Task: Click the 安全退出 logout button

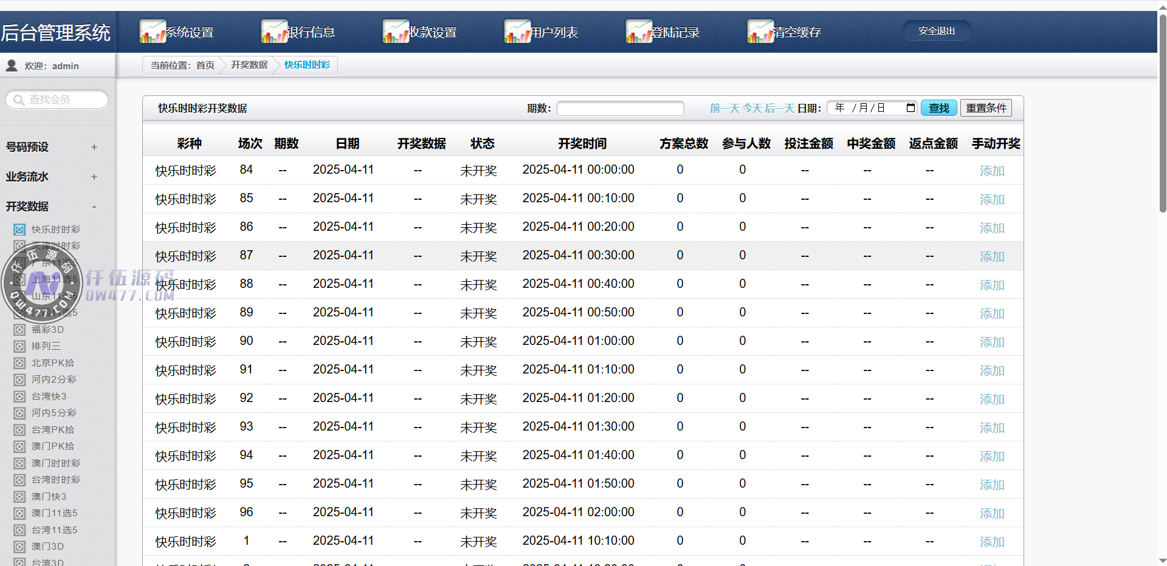Action: [936, 31]
